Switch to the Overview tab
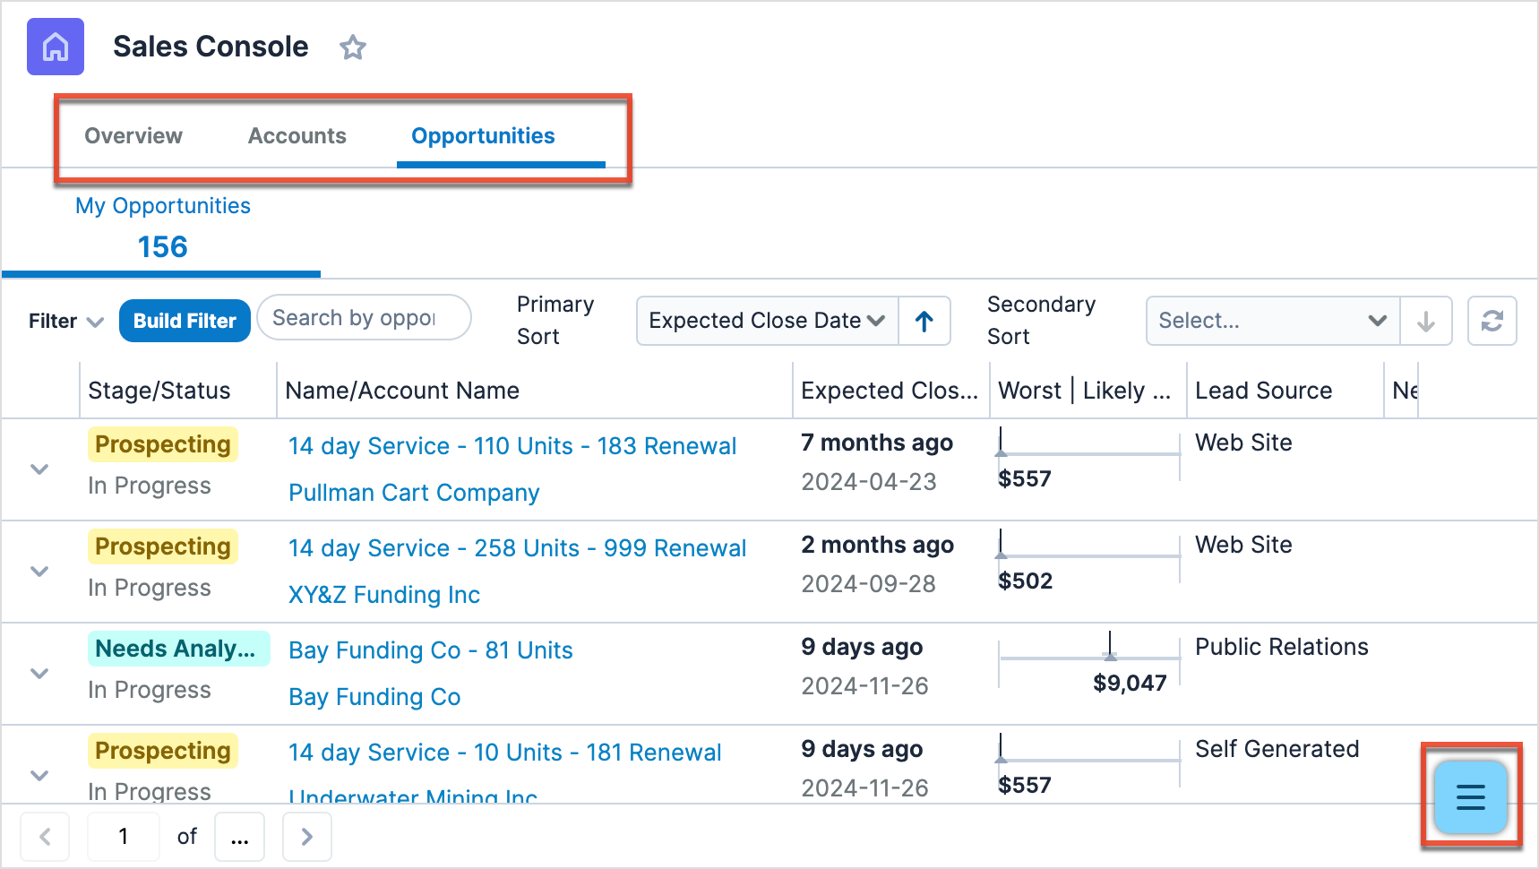The width and height of the screenshot is (1539, 869). point(133,136)
